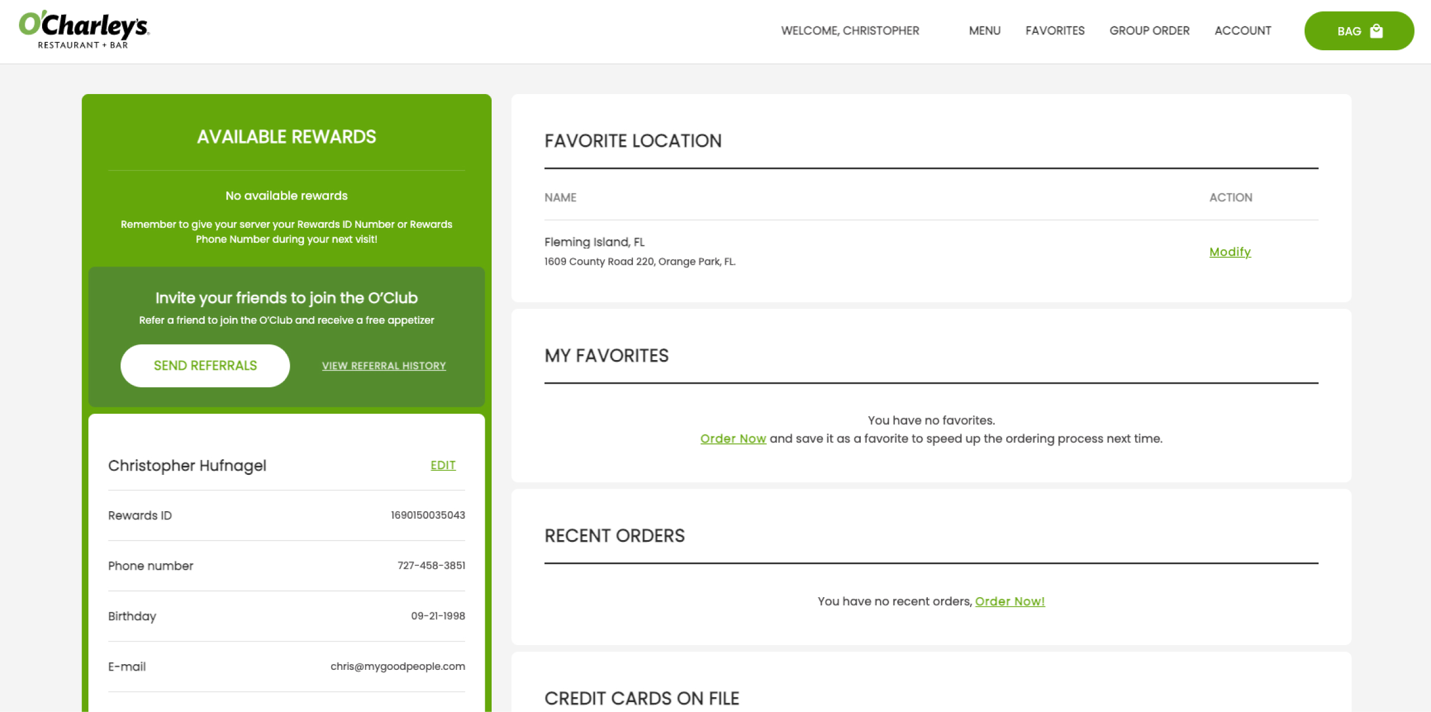Click Edit next to Christopher Hufnagel
The width and height of the screenshot is (1431, 712).
point(443,465)
